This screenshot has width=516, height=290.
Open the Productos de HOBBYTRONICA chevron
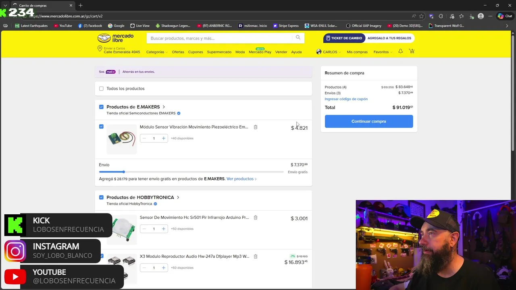point(178,197)
